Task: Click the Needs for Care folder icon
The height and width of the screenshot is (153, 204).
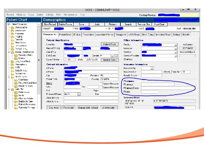Action: 16,86
